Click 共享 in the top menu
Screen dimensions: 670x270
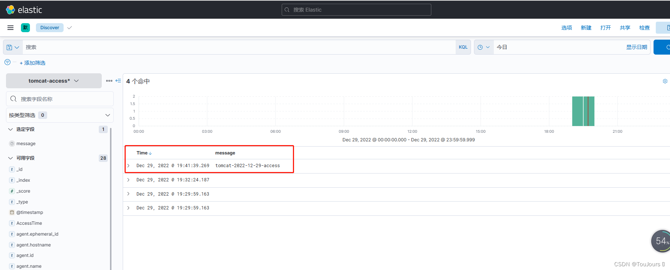coord(625,28)
